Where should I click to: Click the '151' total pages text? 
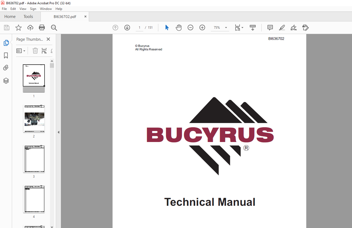coord(150,28)
